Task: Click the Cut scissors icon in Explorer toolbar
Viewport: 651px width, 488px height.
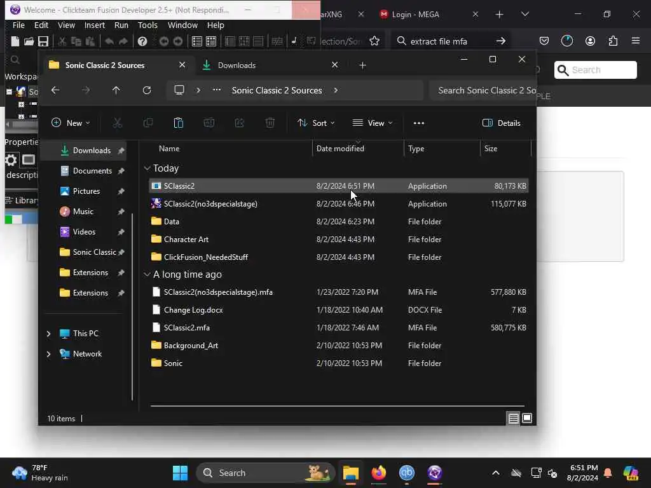Action: coord(118,123)
